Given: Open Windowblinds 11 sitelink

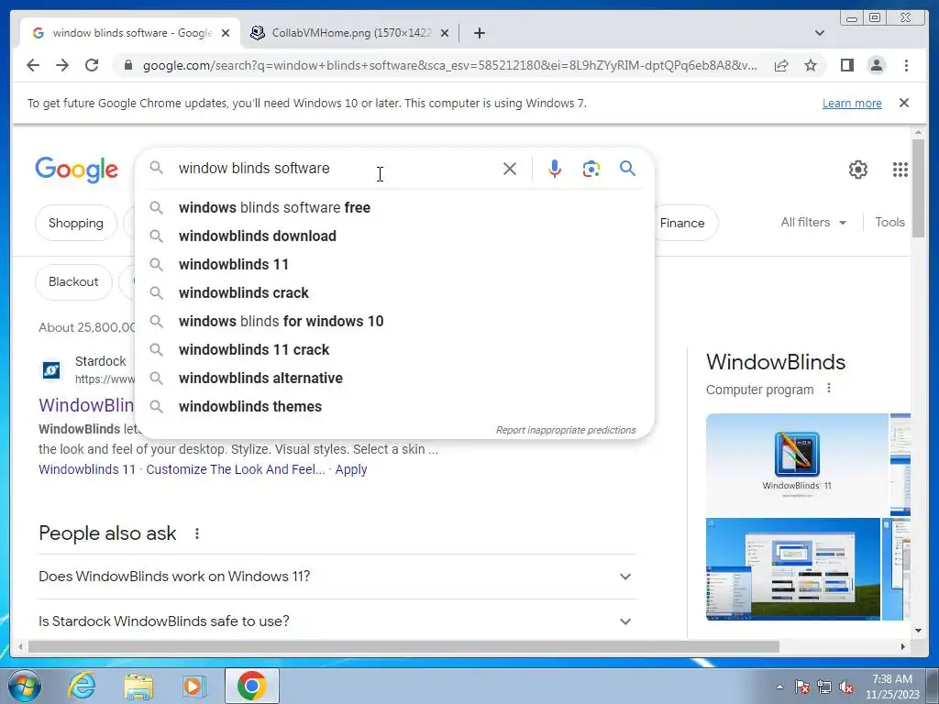Looking at the screenshot, I should coord(87,469).
